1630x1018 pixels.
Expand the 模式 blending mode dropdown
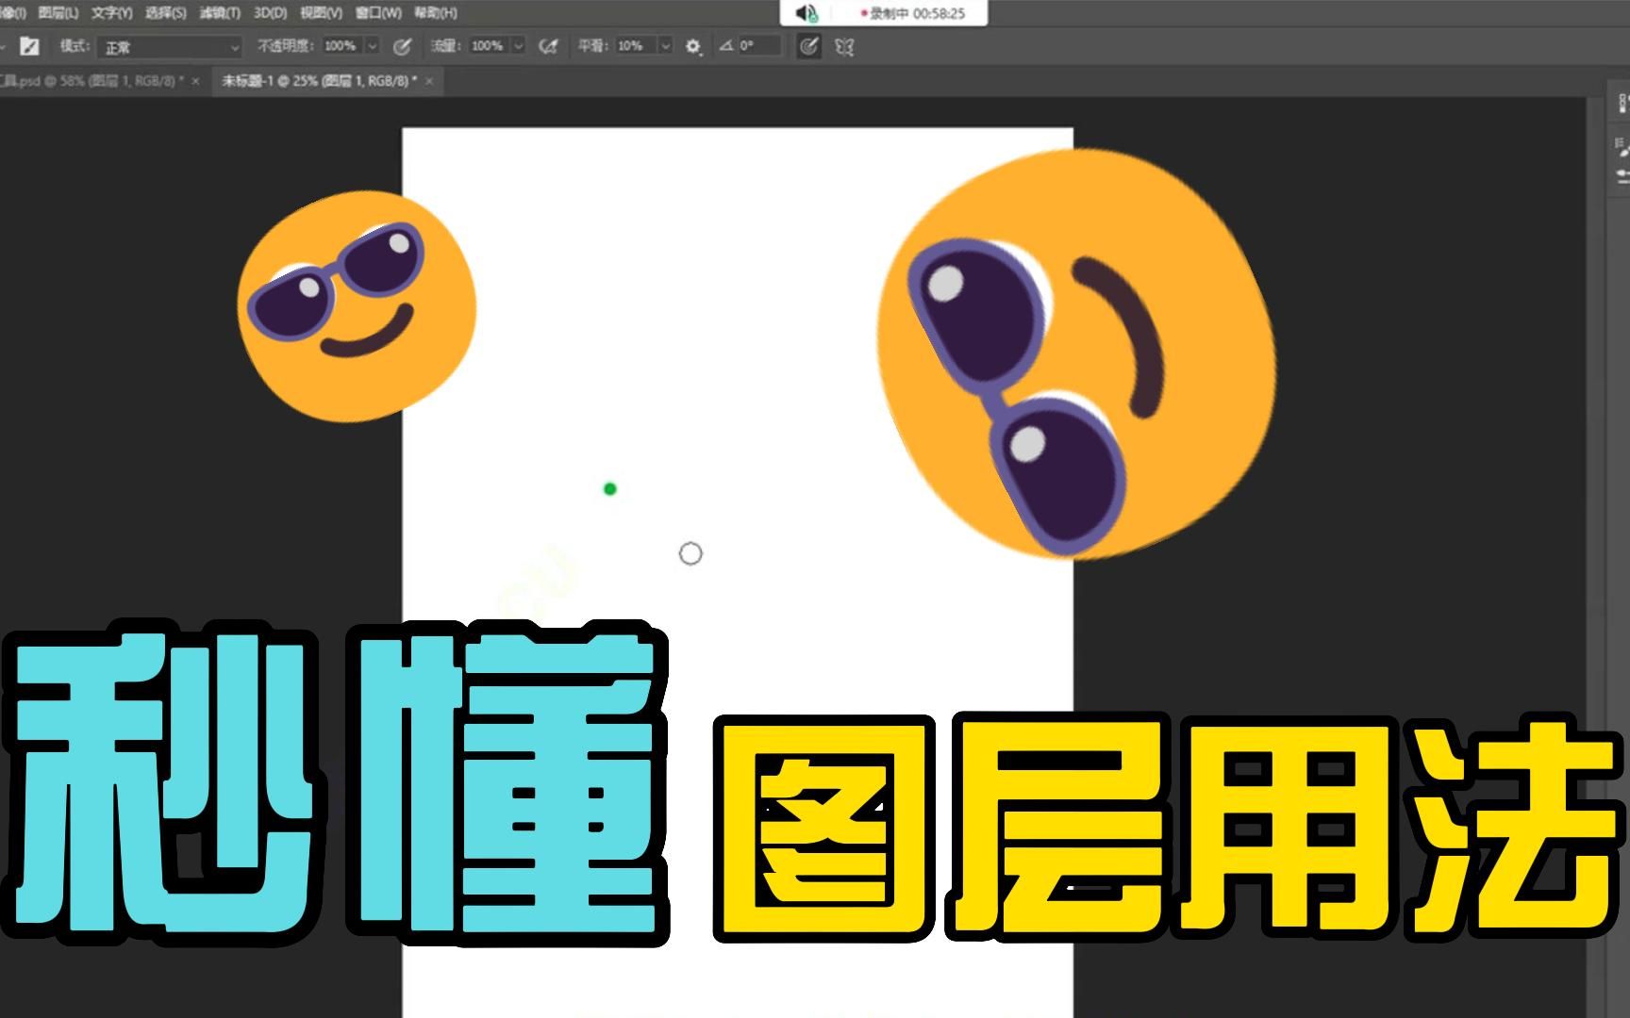(x=170, y=47)
